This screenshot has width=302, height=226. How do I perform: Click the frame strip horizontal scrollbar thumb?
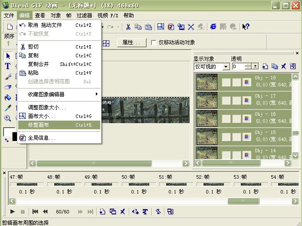pyautogui.click(x=243, y=201)
